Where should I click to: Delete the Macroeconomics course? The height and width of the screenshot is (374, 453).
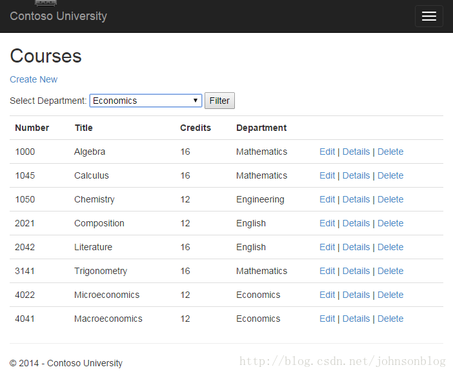click(x=390, y=319)
